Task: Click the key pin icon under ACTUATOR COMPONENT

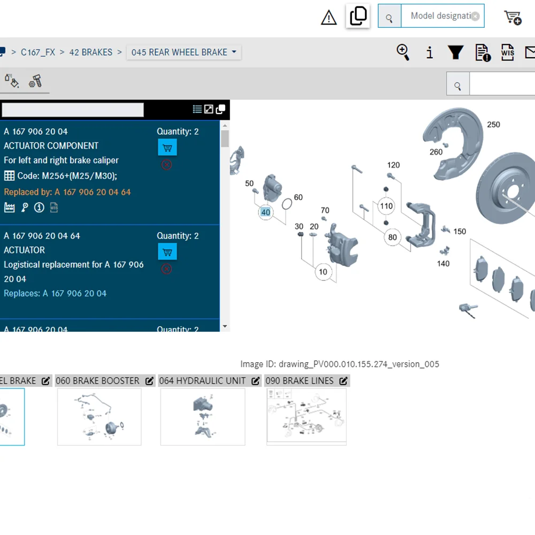Action: [25, 207]
